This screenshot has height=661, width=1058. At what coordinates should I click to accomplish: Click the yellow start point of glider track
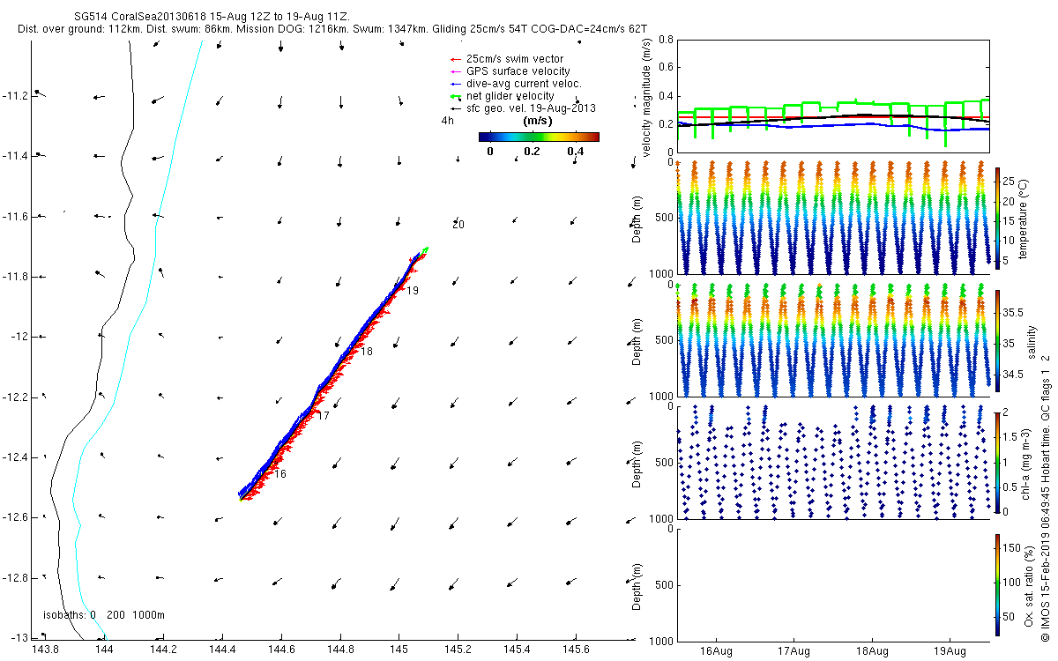241,499
